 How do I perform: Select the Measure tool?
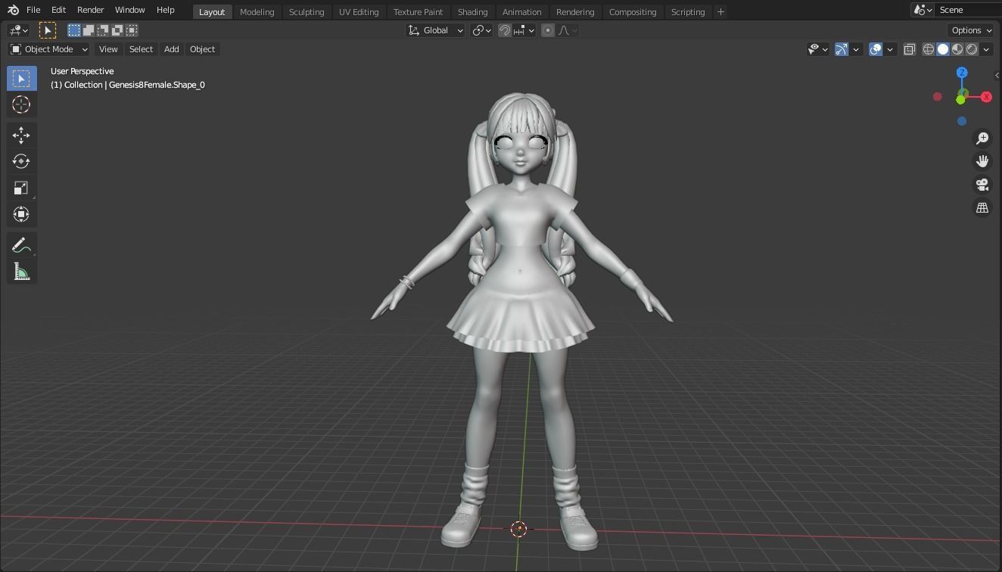[21, 270]
